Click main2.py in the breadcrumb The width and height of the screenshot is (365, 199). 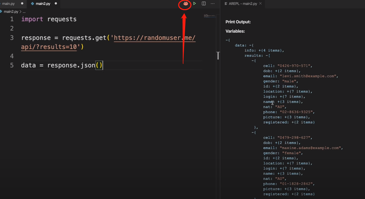pyautogui.click(x=11, y=12)
